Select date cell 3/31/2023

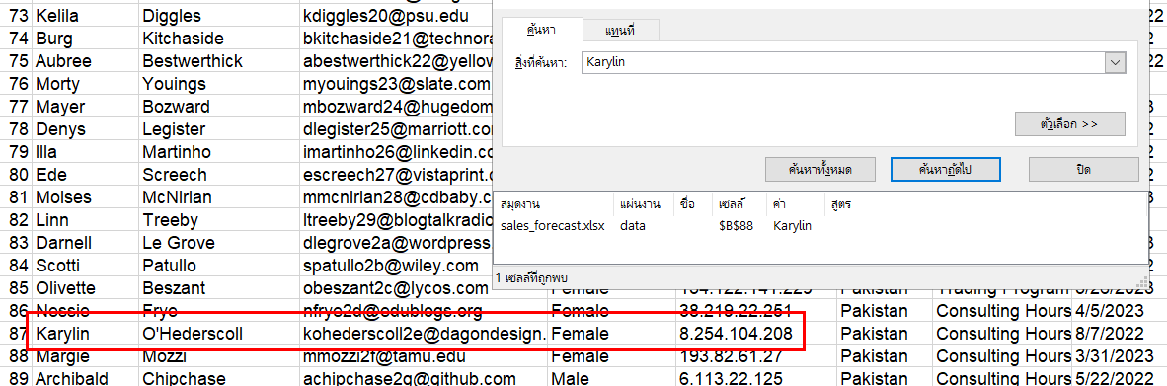(1120, 357)
